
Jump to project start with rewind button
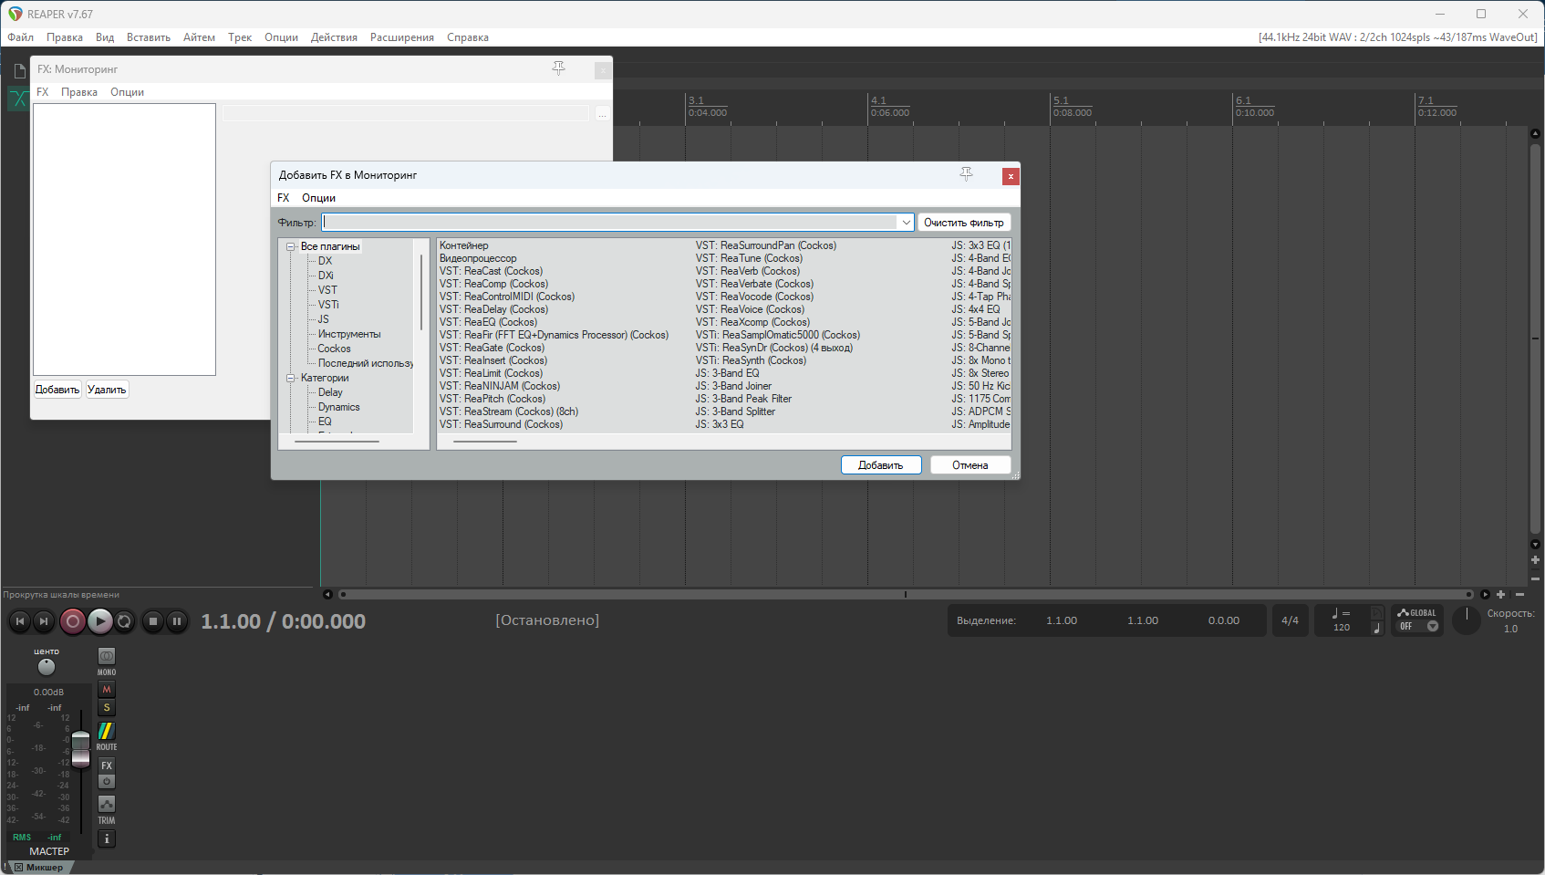coord(20,621)
